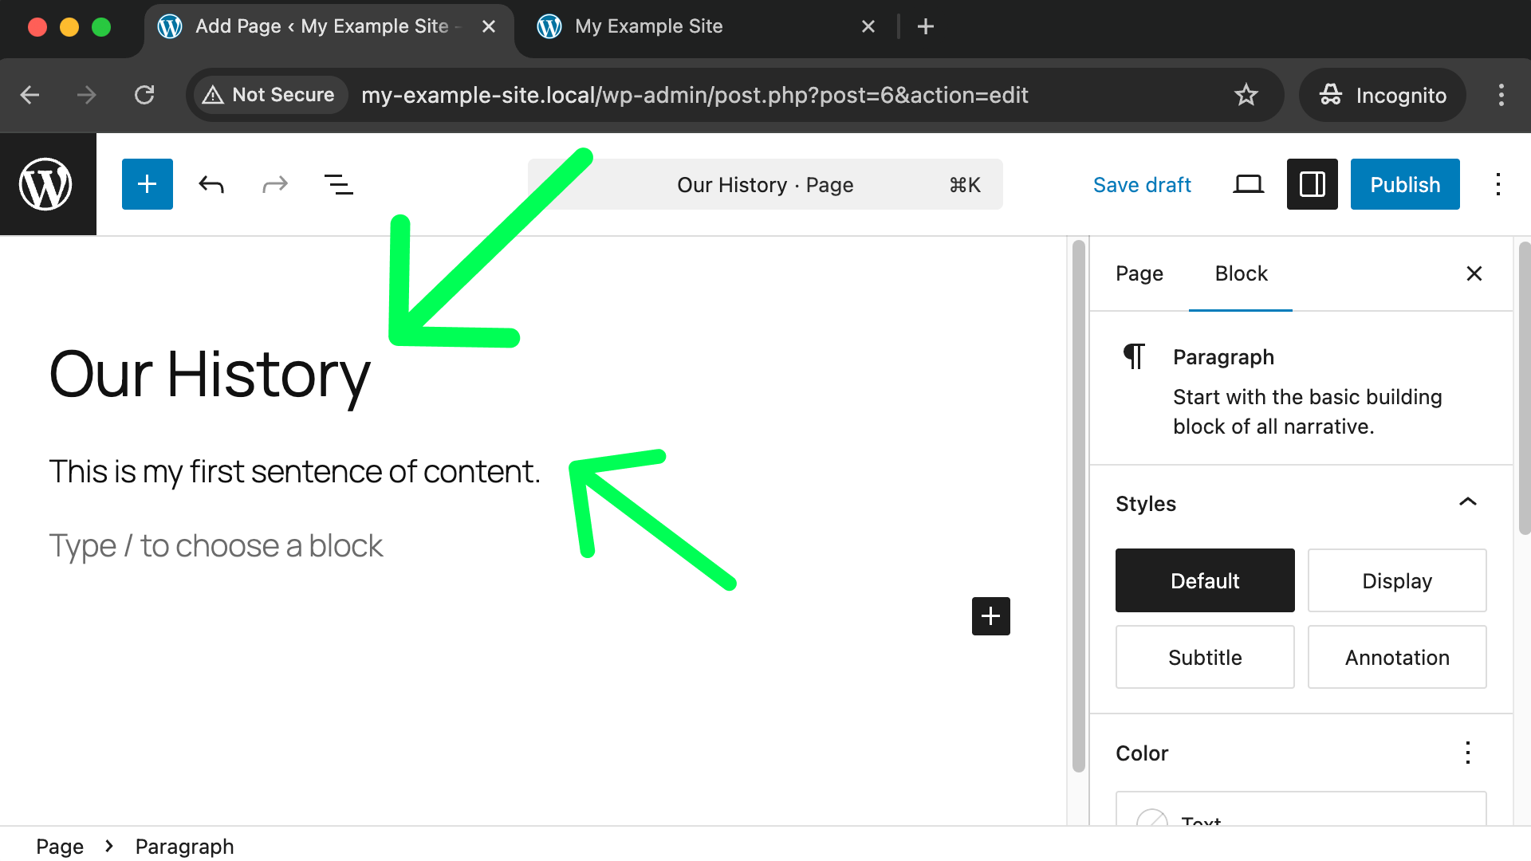Click the Redo arrow icon

[274, 185]
